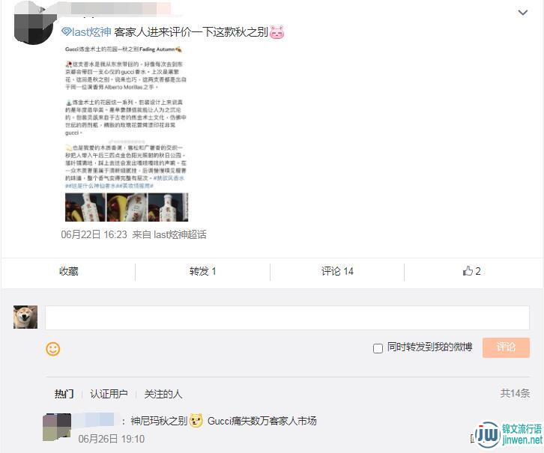
Task: Enable 同时转发到我的微博 checkbox
Action: pyautogui.click(x=378, y=348)
